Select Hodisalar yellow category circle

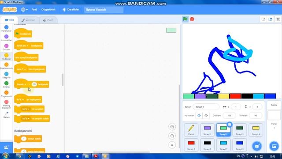coord(6,55)
